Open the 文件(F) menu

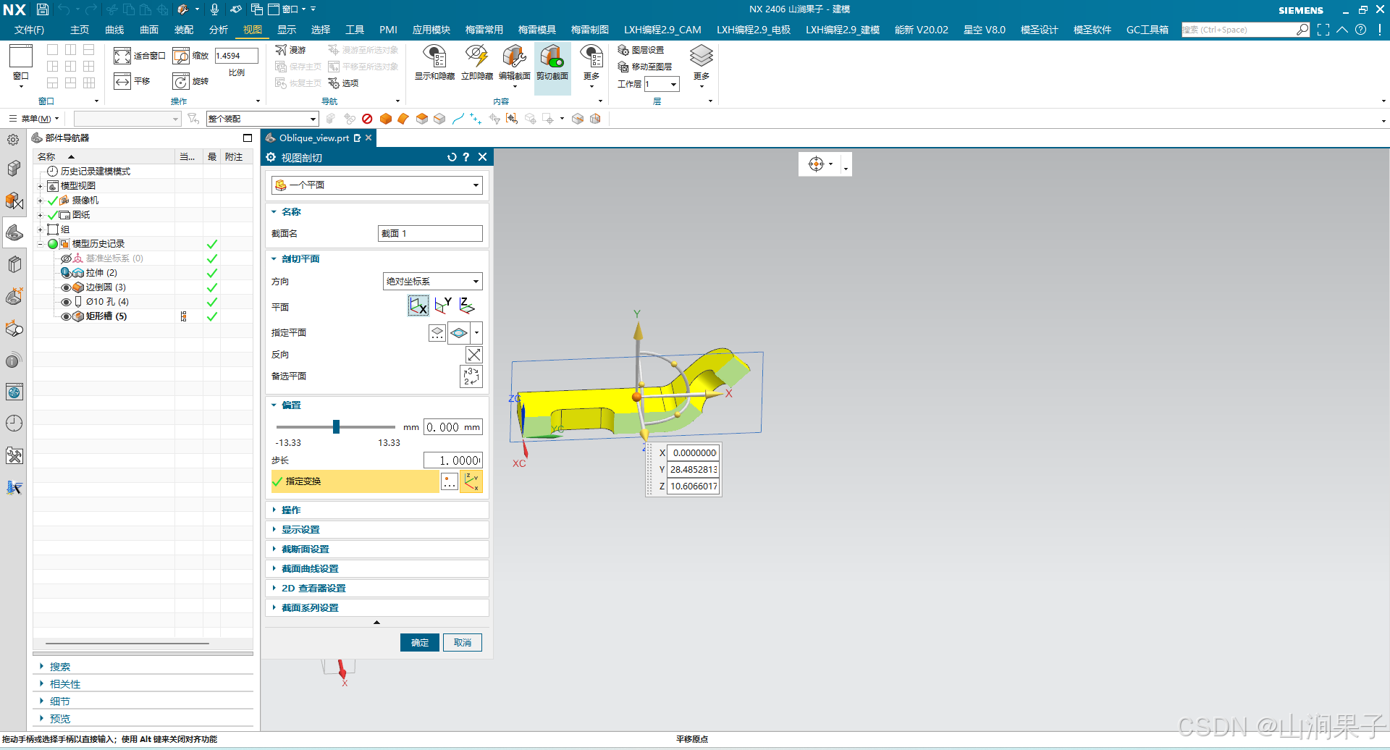[x=29, y=30]
